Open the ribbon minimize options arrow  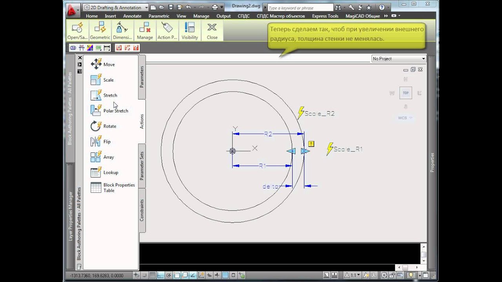(399, 16)
